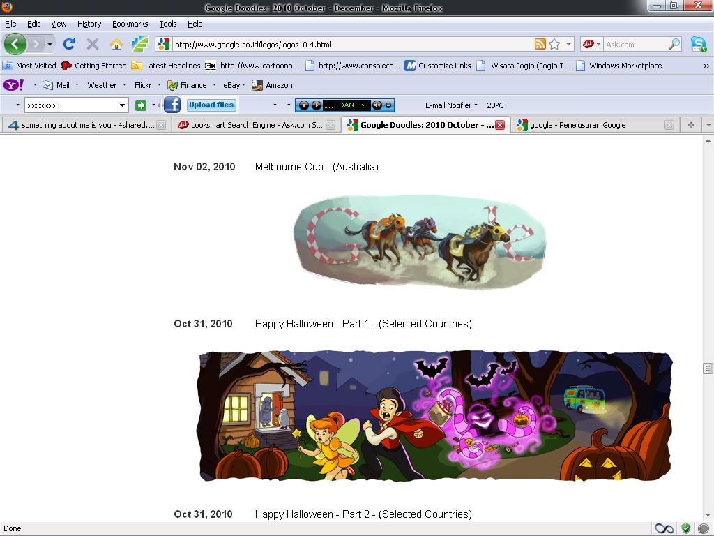The image size is (714, 536).
Task: Open a new tab with the plus button
Action: coord(691,125)
